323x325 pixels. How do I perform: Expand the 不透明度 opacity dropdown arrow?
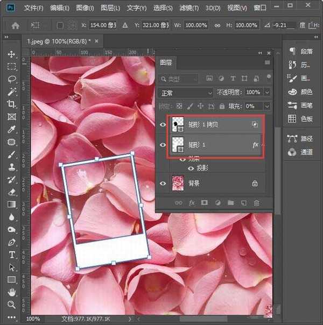pyautogui.click(x=266, y=93)
